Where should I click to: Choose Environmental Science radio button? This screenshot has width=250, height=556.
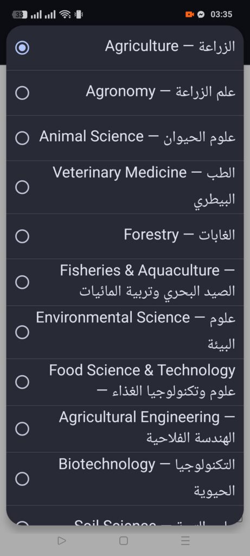point(22,332)
